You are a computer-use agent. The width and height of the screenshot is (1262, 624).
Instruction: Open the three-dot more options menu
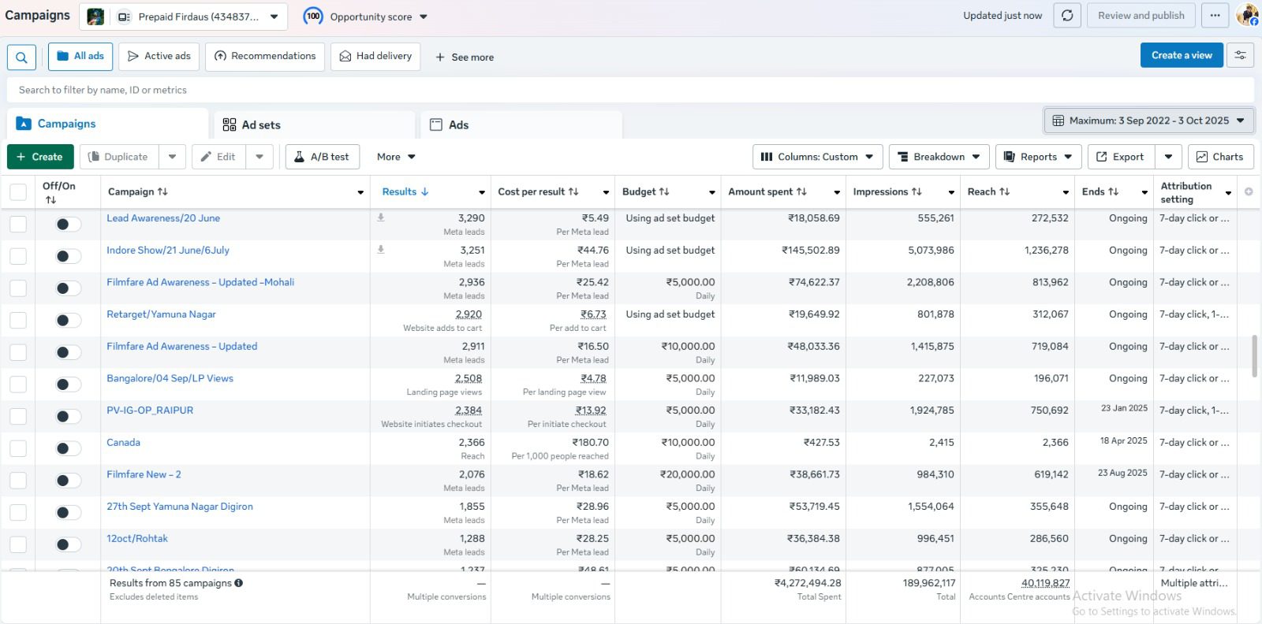pos(1215,16)
